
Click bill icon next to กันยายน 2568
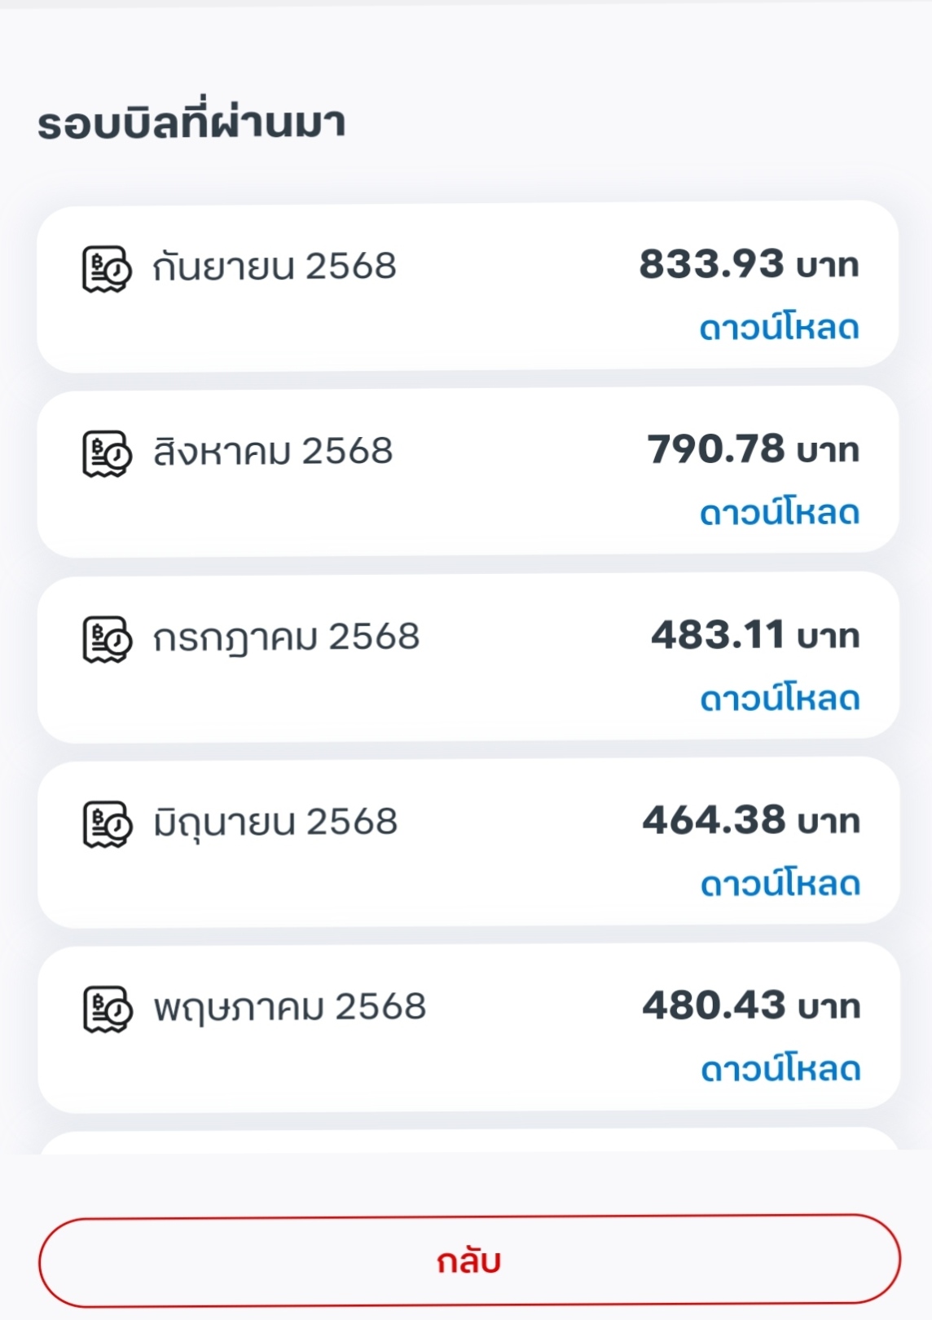[107, 268]
